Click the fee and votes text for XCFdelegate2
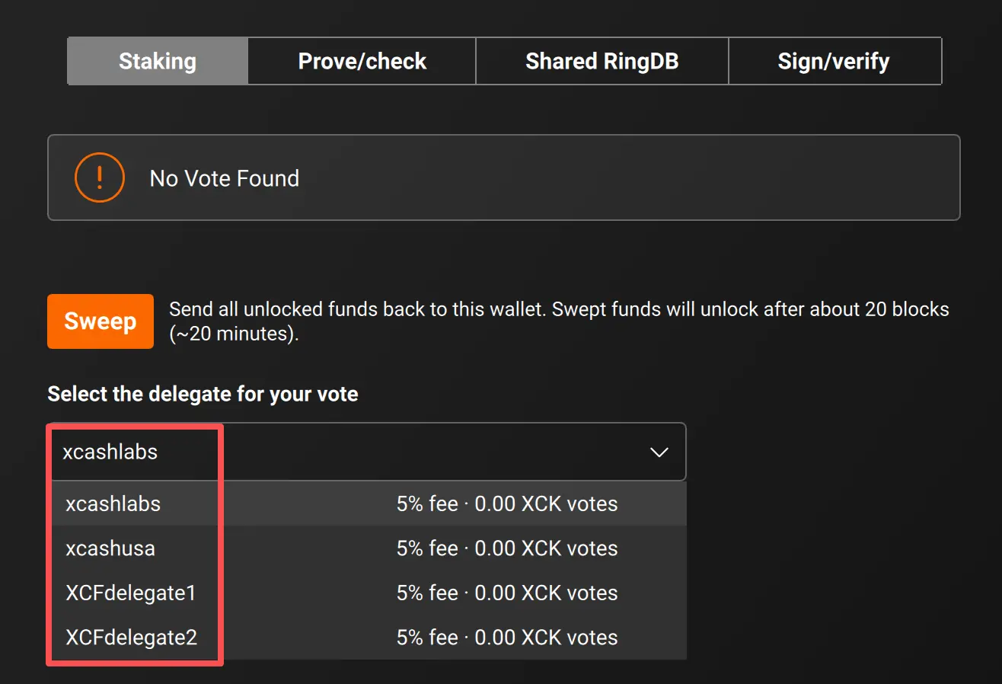This screenshot has height=684, width=1002. [506, 638]
